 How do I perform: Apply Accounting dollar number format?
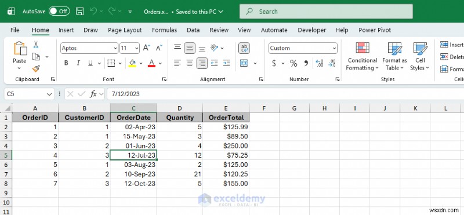pos(274,63)
